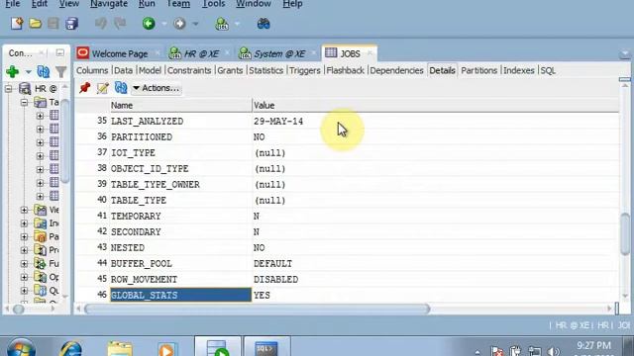The width and height of the screenshot is (634, 356).
Task: Click the Forward navigation arrow icon
Action: coord(179,24)
